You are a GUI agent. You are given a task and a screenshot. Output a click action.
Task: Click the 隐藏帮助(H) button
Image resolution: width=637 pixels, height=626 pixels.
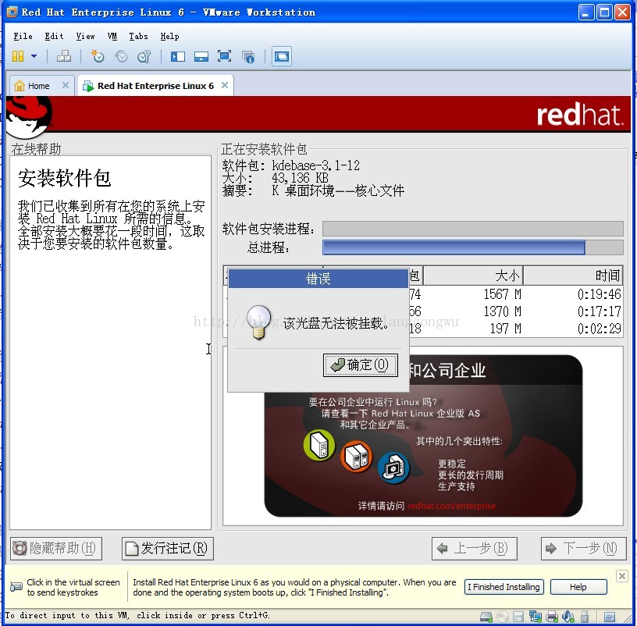point(55,549)
